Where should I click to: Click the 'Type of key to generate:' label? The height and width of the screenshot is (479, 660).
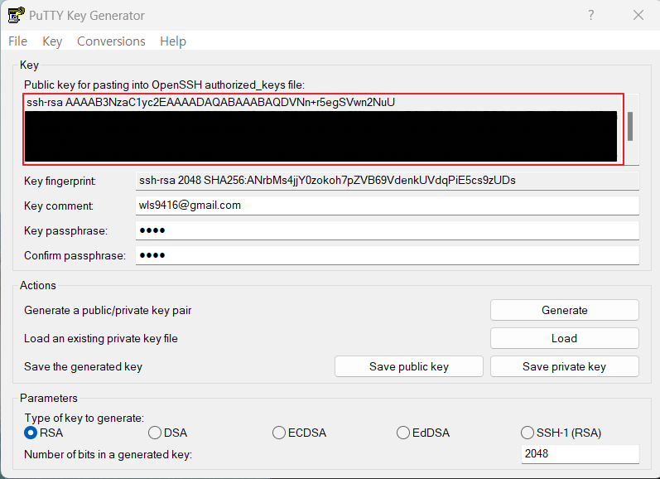(x=84, y=418)
